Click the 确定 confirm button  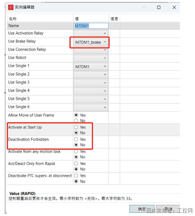click(x=142, y=209)
